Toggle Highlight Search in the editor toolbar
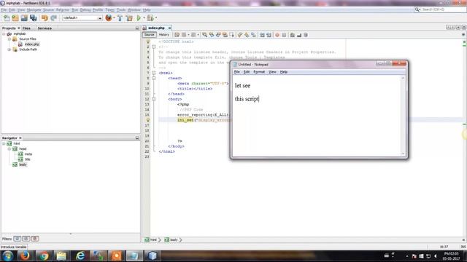This screenshot has width=467, height=262. tap(225, 35)
